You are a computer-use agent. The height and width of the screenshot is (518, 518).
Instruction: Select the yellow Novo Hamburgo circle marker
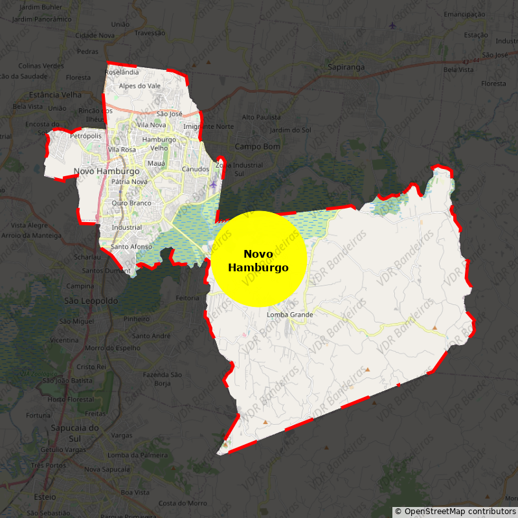coord(258,259)
